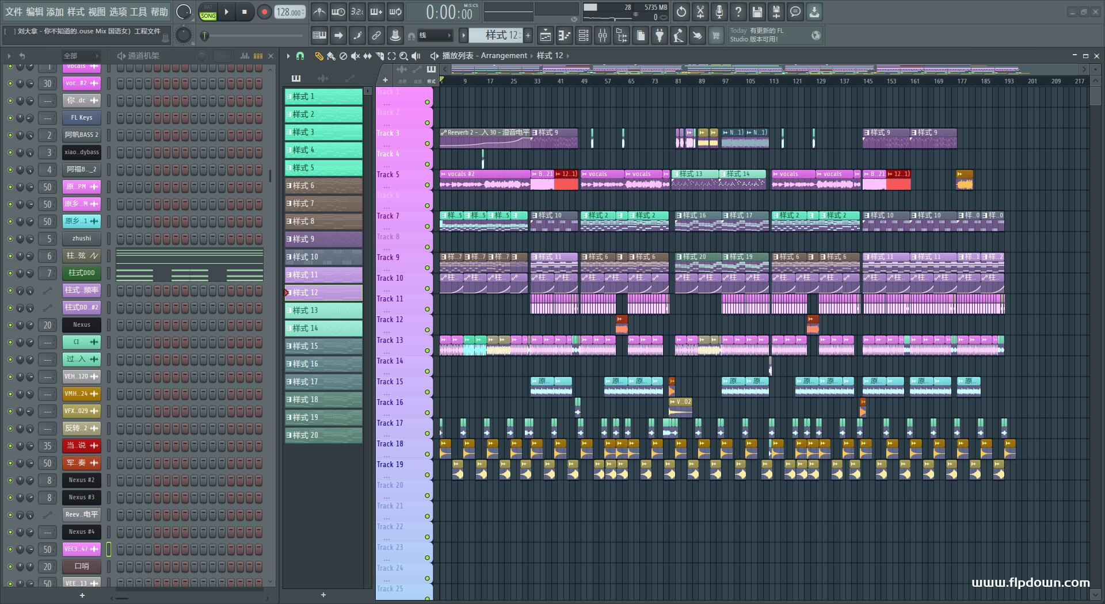Open the 线 snap selector dropdown
Screen dimensions: 1105x604
point(435,36)
